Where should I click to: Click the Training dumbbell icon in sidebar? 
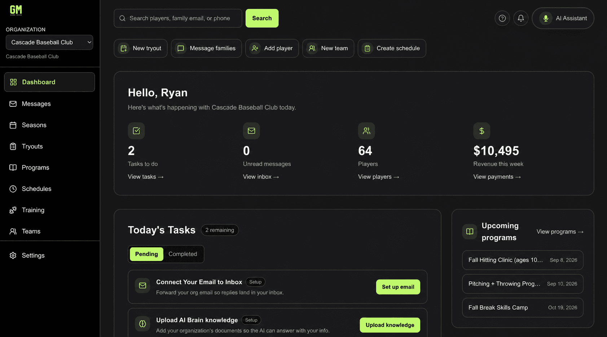click(13, 210)
